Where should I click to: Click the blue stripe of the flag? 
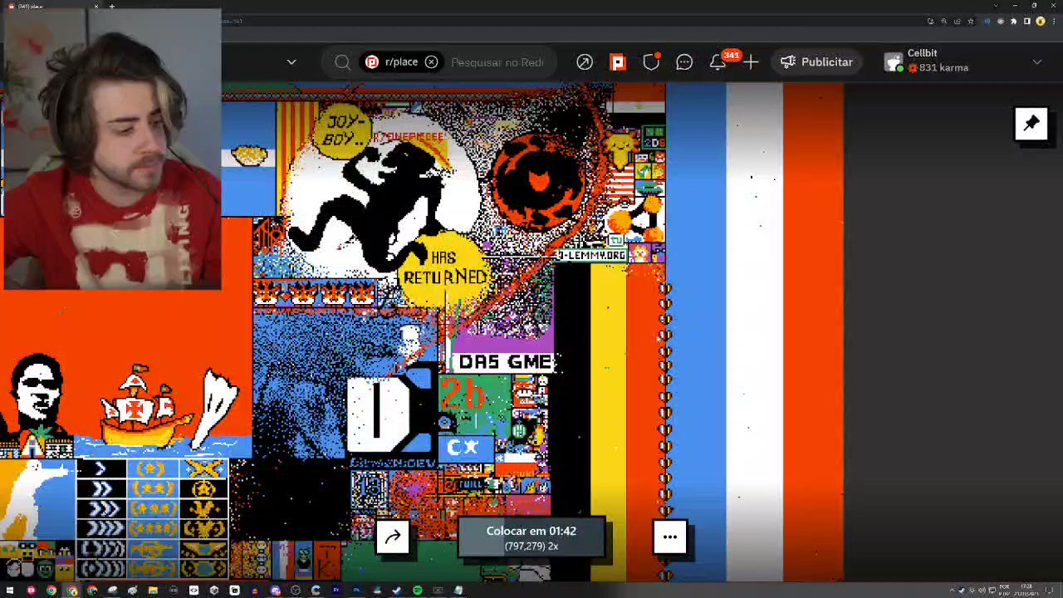click(696, 332)
